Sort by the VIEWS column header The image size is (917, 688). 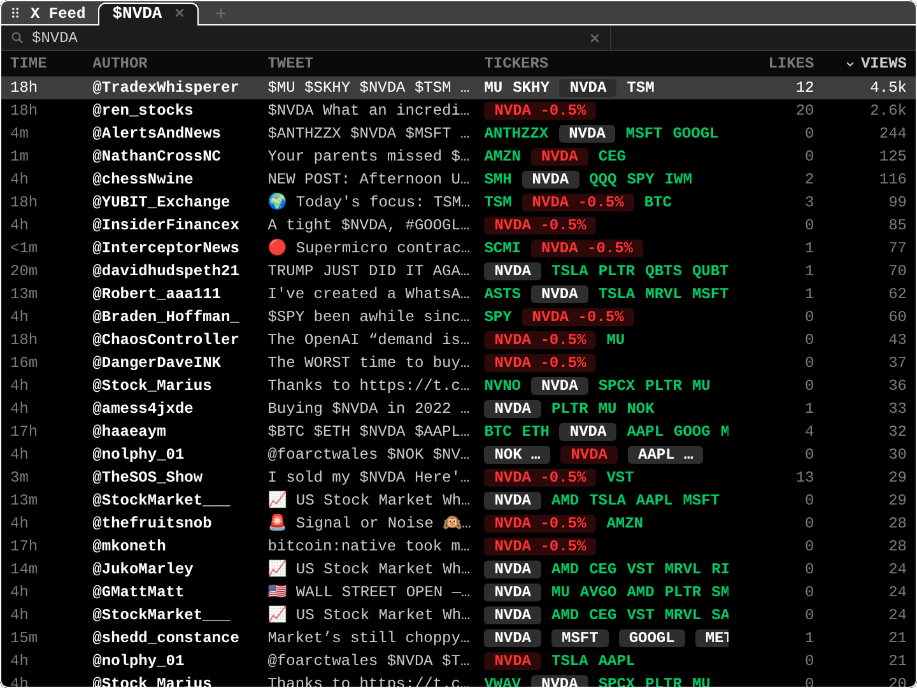(883, 63)
